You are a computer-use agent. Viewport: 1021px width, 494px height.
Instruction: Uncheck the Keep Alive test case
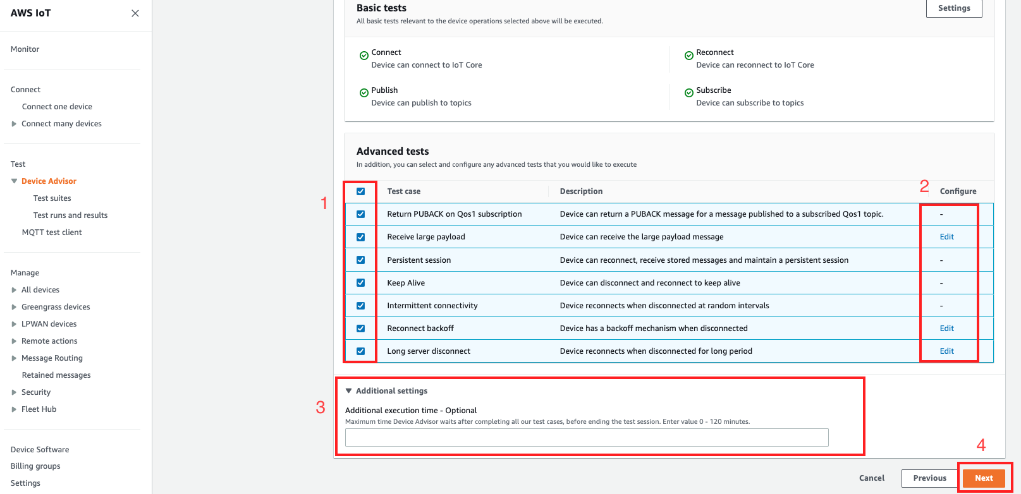(x=360, y=283)
